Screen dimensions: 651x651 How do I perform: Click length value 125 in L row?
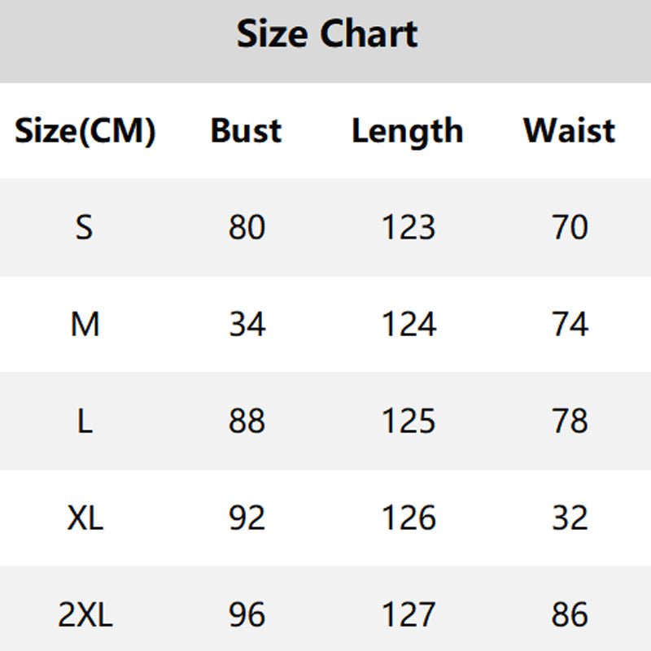coord(409,422)
